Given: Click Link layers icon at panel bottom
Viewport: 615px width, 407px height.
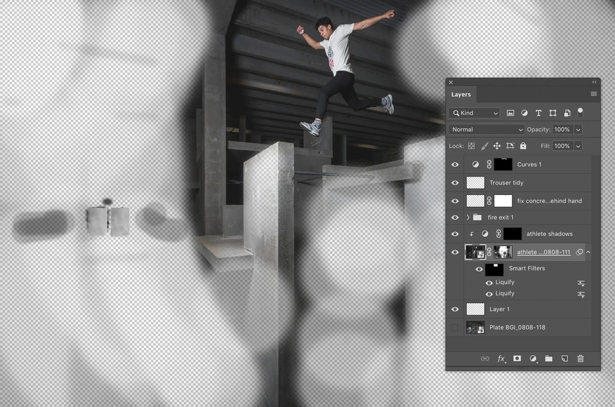Looking at the screenshot, I should (485, 359).
